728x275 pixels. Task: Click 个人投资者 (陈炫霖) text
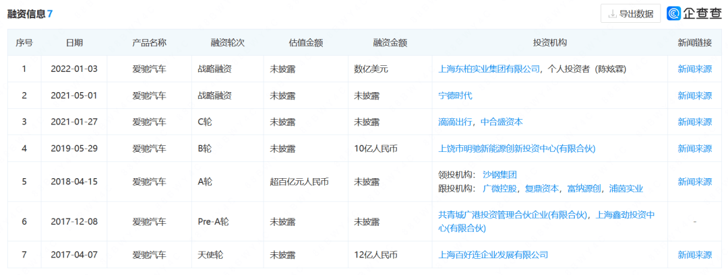[587, 69]
